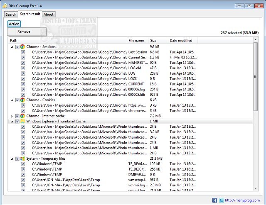Uncheck the Chrome - Sessions group checkbox
The width and height of the screenshot is (266, 205).
click(17, 47)
